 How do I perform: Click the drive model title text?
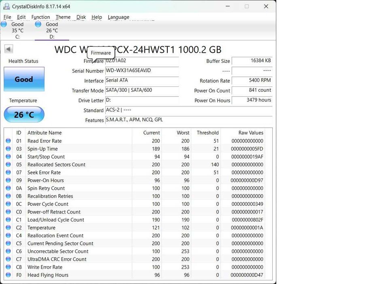pyautogui.click(x=138, y=49)
